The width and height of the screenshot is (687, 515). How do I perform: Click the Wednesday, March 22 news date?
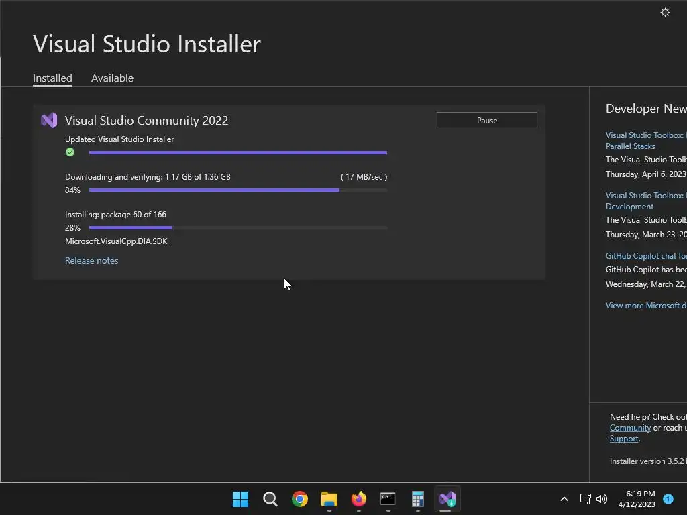[x=646, y=284]
